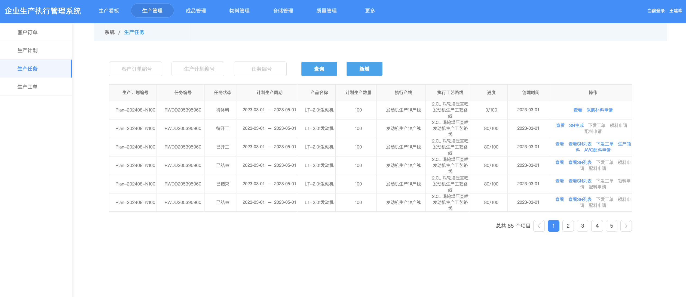This screenshot has width=686, height=297.
Task: Open 成品管理 navigation tab
Action: click(196, 11)
